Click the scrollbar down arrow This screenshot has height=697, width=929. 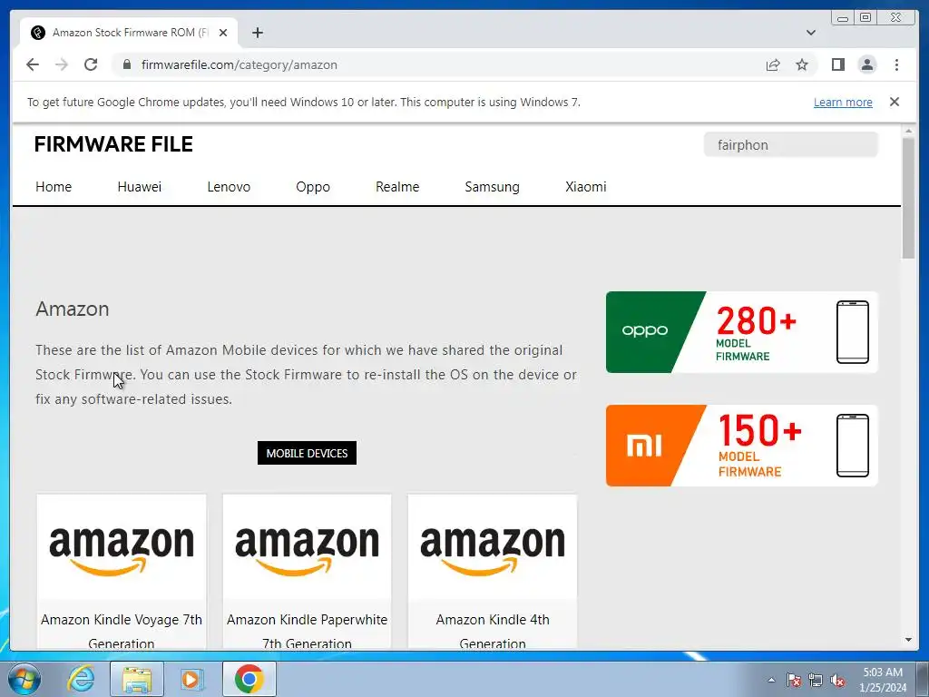point(908,640)
